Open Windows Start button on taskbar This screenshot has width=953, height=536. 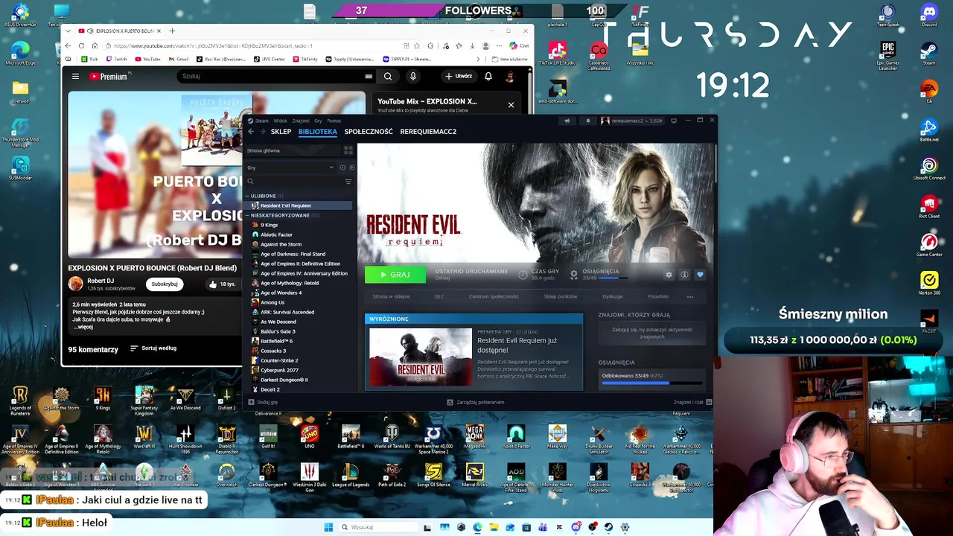coord(328,527)
